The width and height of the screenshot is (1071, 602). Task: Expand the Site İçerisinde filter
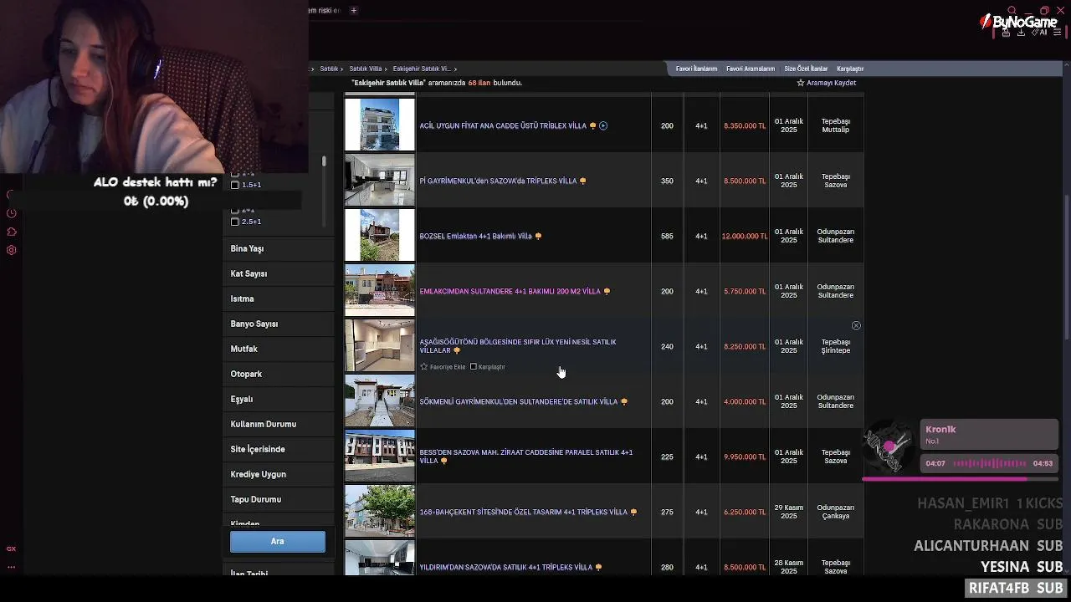pos(279,449)
